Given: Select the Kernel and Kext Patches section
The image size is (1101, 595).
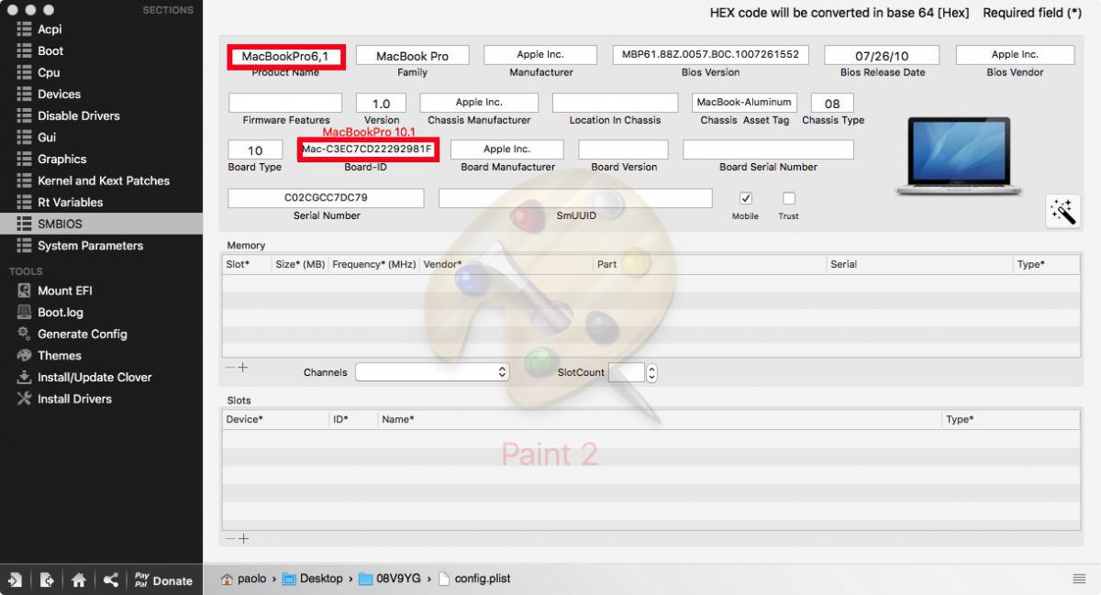Looking at the screenshot, I should 103,181.
